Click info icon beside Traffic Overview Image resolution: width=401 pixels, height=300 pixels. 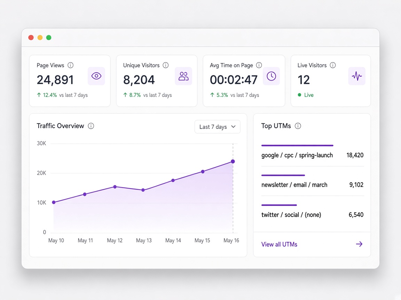(x=91, y=126)
